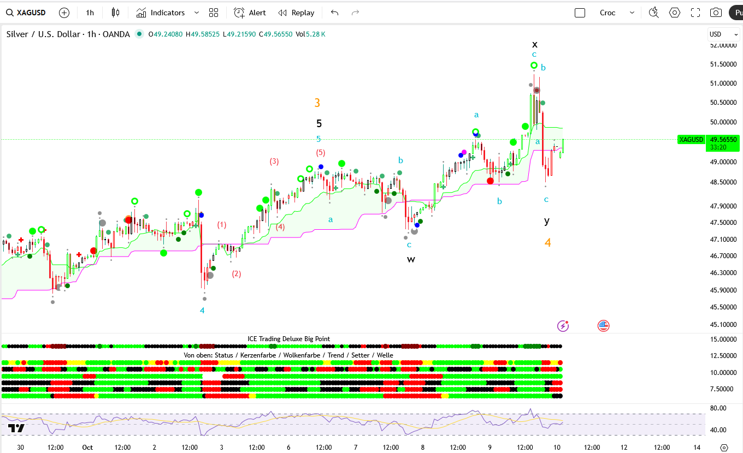Click the redo arrow icon
This screenshot has height=453, width=743.
coord(355,13)
